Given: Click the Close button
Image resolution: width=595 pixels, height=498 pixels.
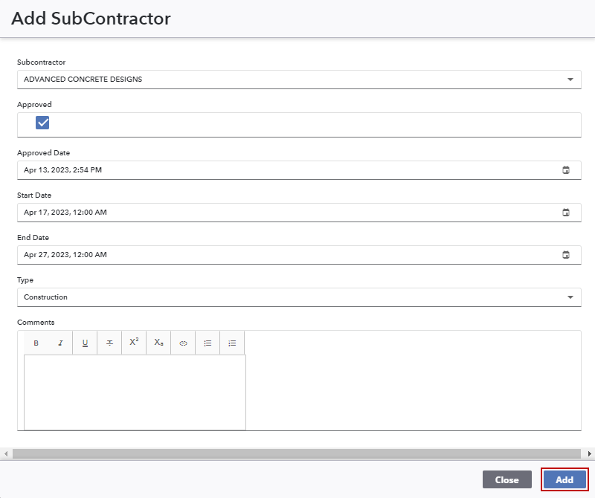Looking at the screenshot, I should click(x=507, y=480).
